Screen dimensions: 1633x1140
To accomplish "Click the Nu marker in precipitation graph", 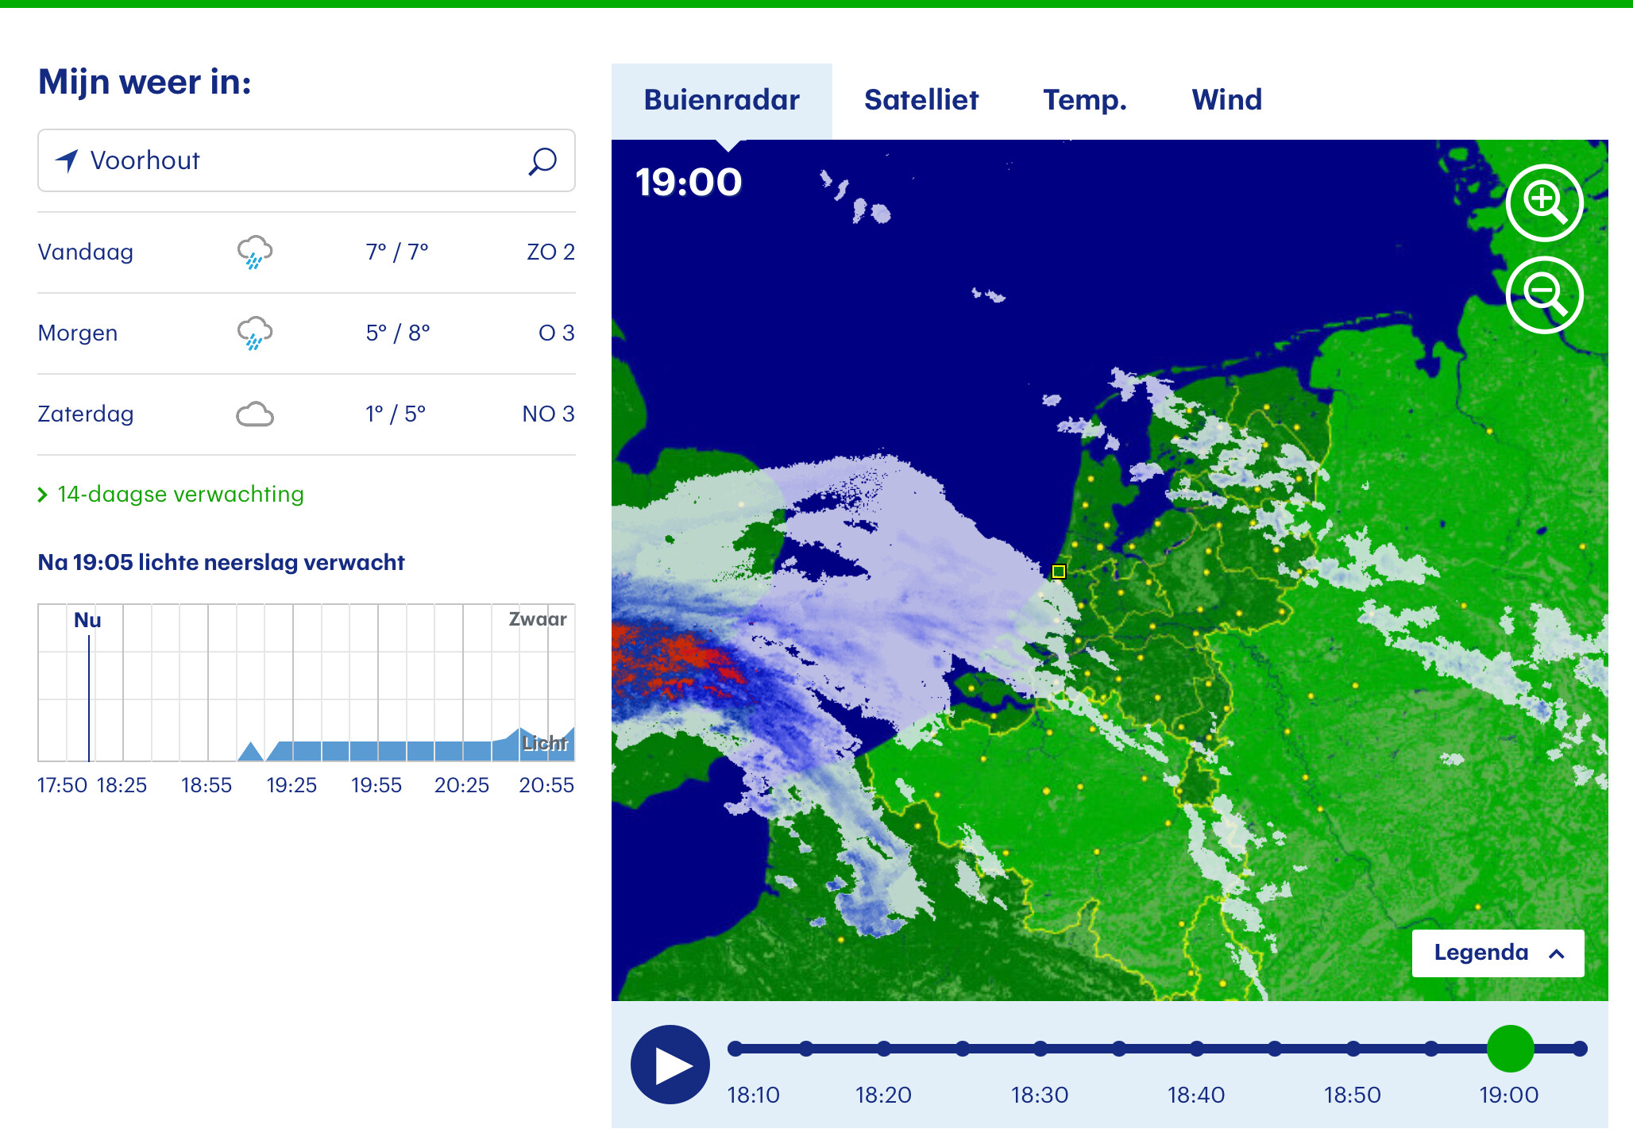I will (87, 620).
